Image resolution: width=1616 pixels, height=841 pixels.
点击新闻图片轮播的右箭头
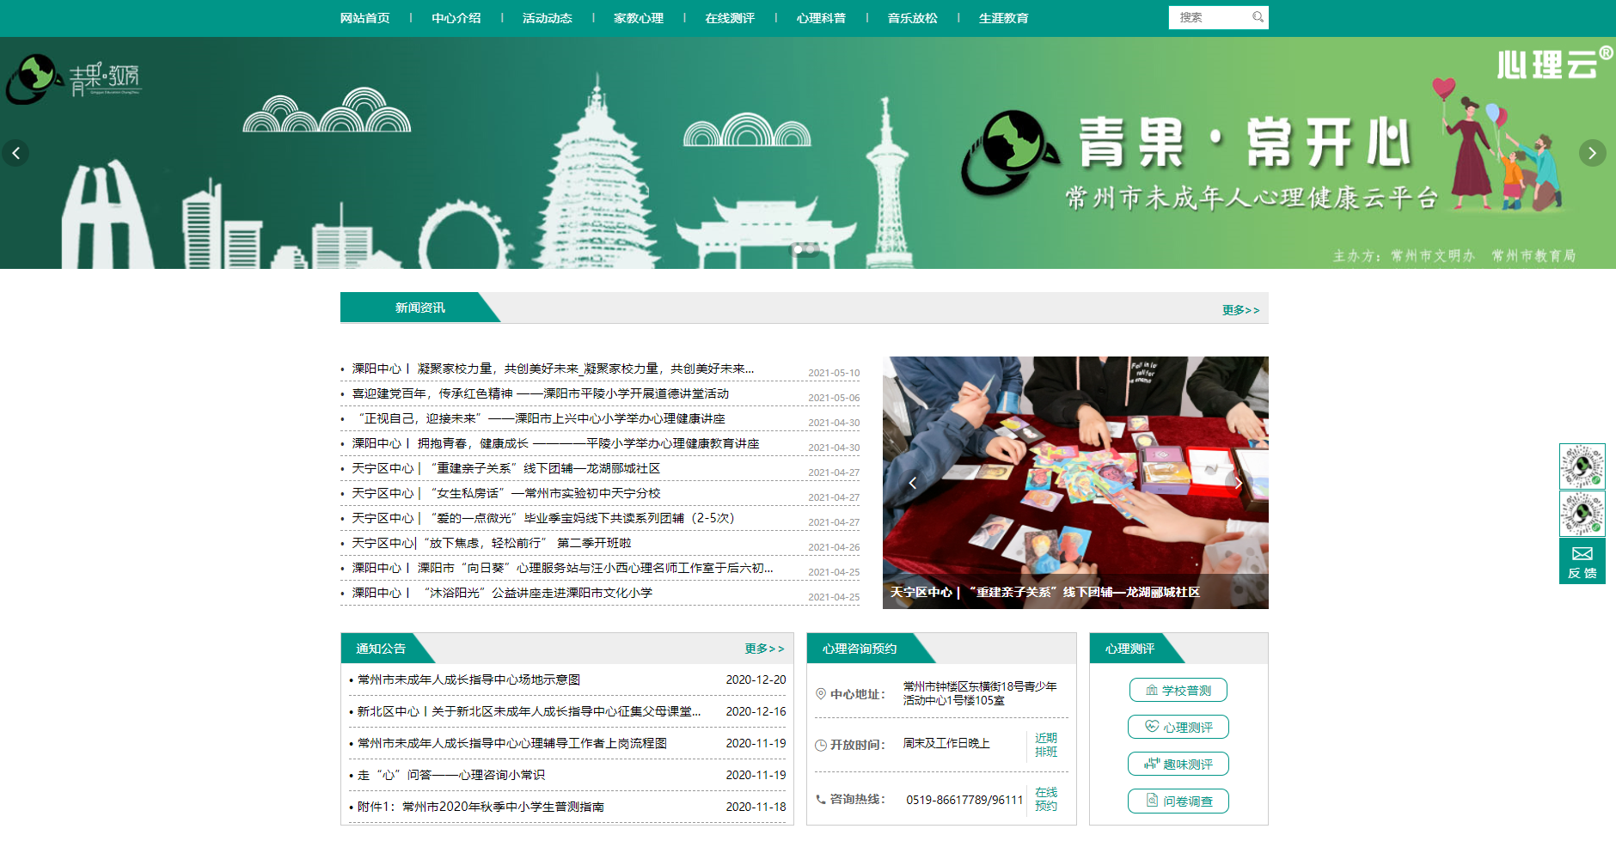click(1238, 483)
